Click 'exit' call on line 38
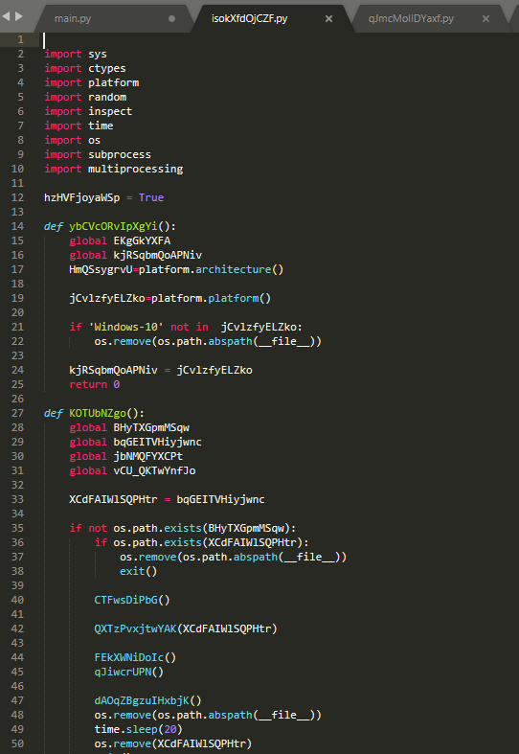Viewport: 519px width, 754px height. pos(132,571)
